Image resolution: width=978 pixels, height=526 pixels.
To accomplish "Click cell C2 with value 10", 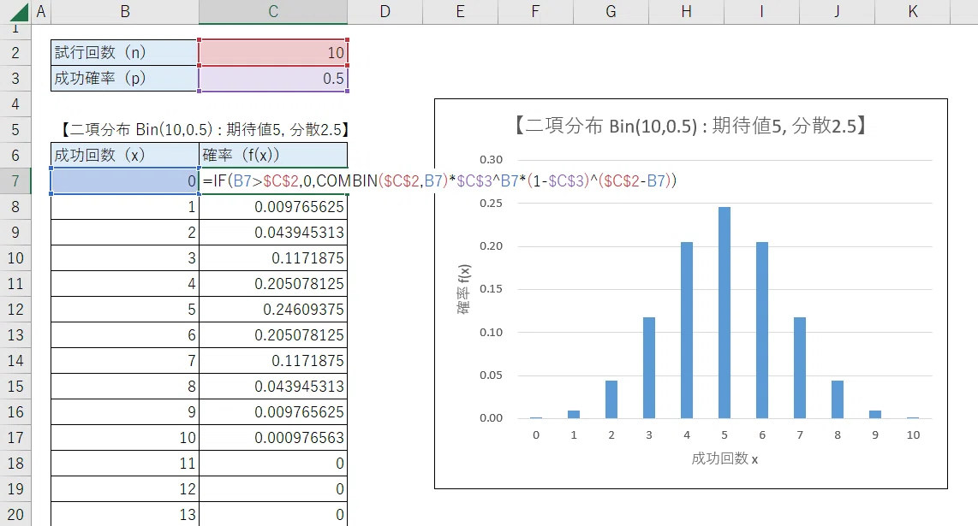I will pyautogui.click(x=273, y=53).
